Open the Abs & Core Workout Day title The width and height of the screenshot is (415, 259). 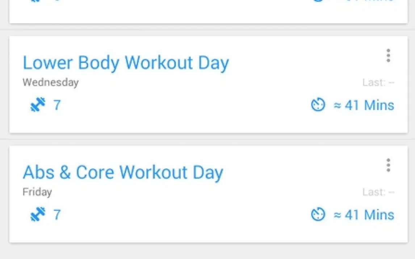pyautogui.click(x=123, y=173)
